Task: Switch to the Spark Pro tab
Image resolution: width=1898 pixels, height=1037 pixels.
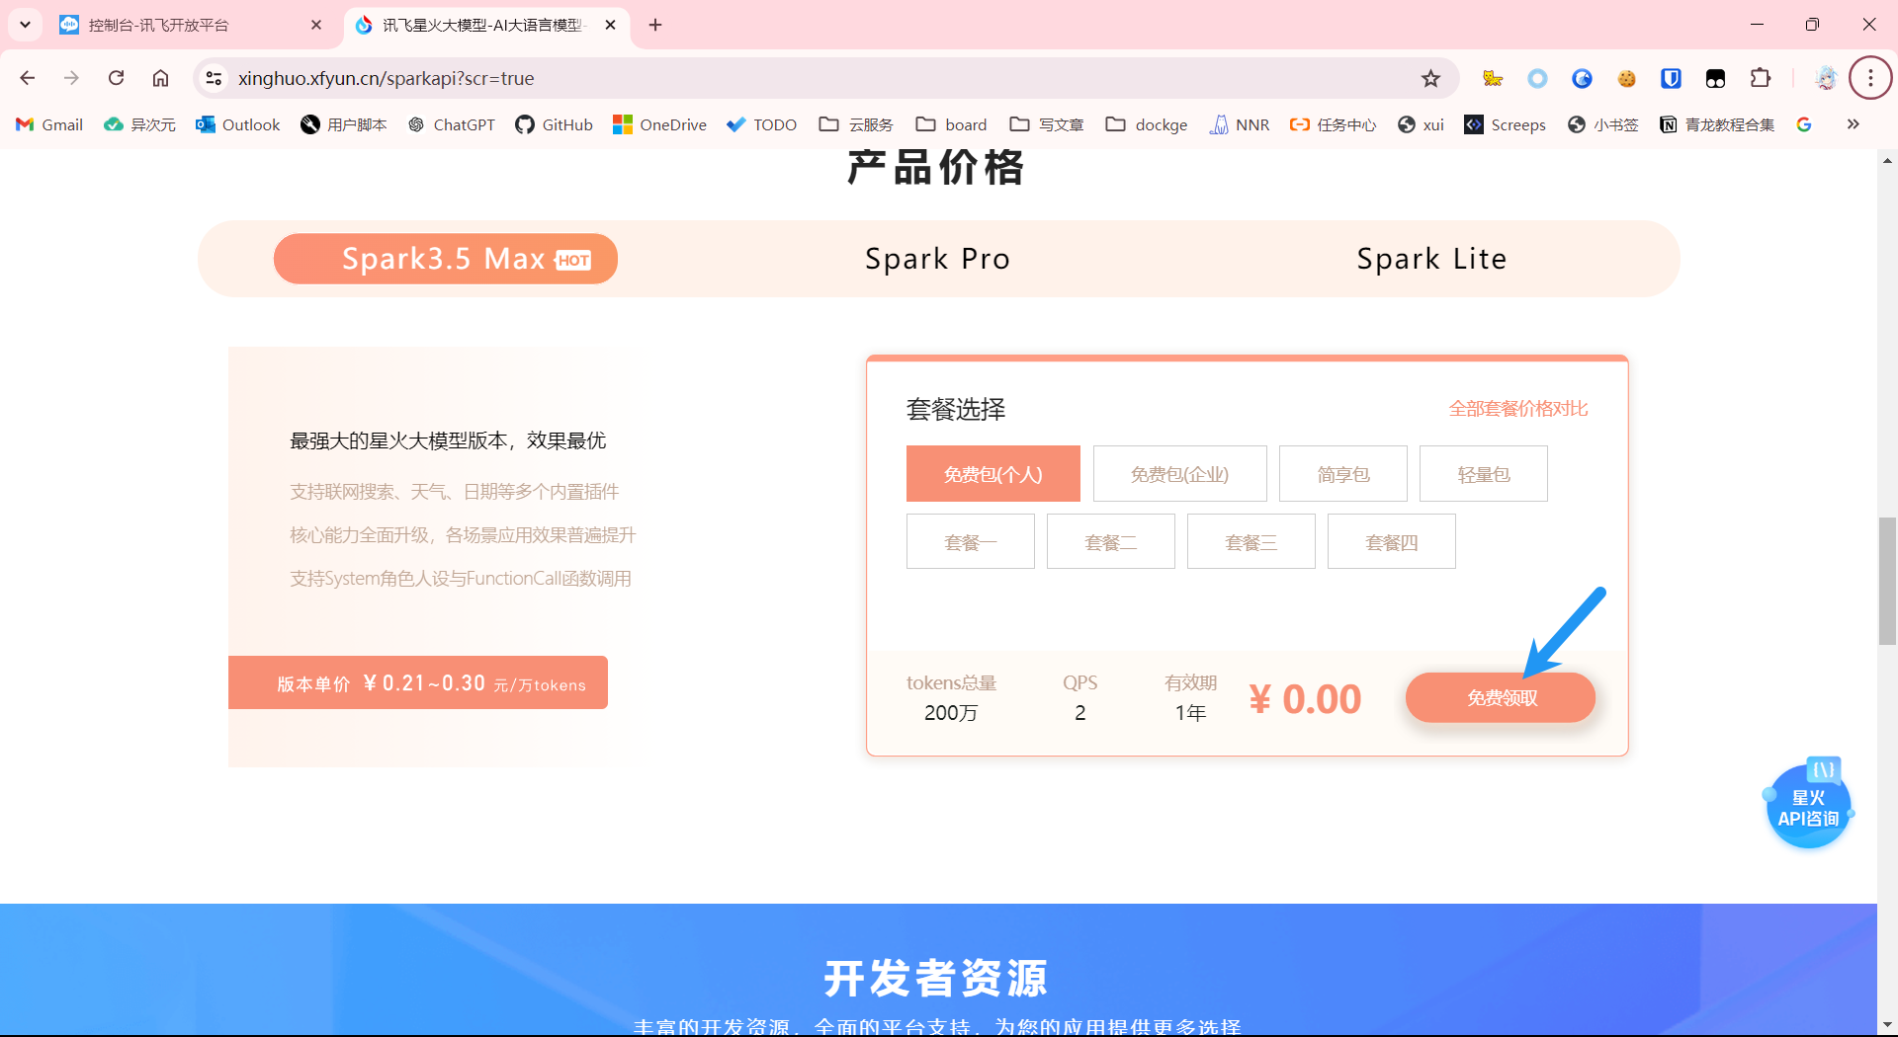Action: pyautogui.click(x=937, y=259)
